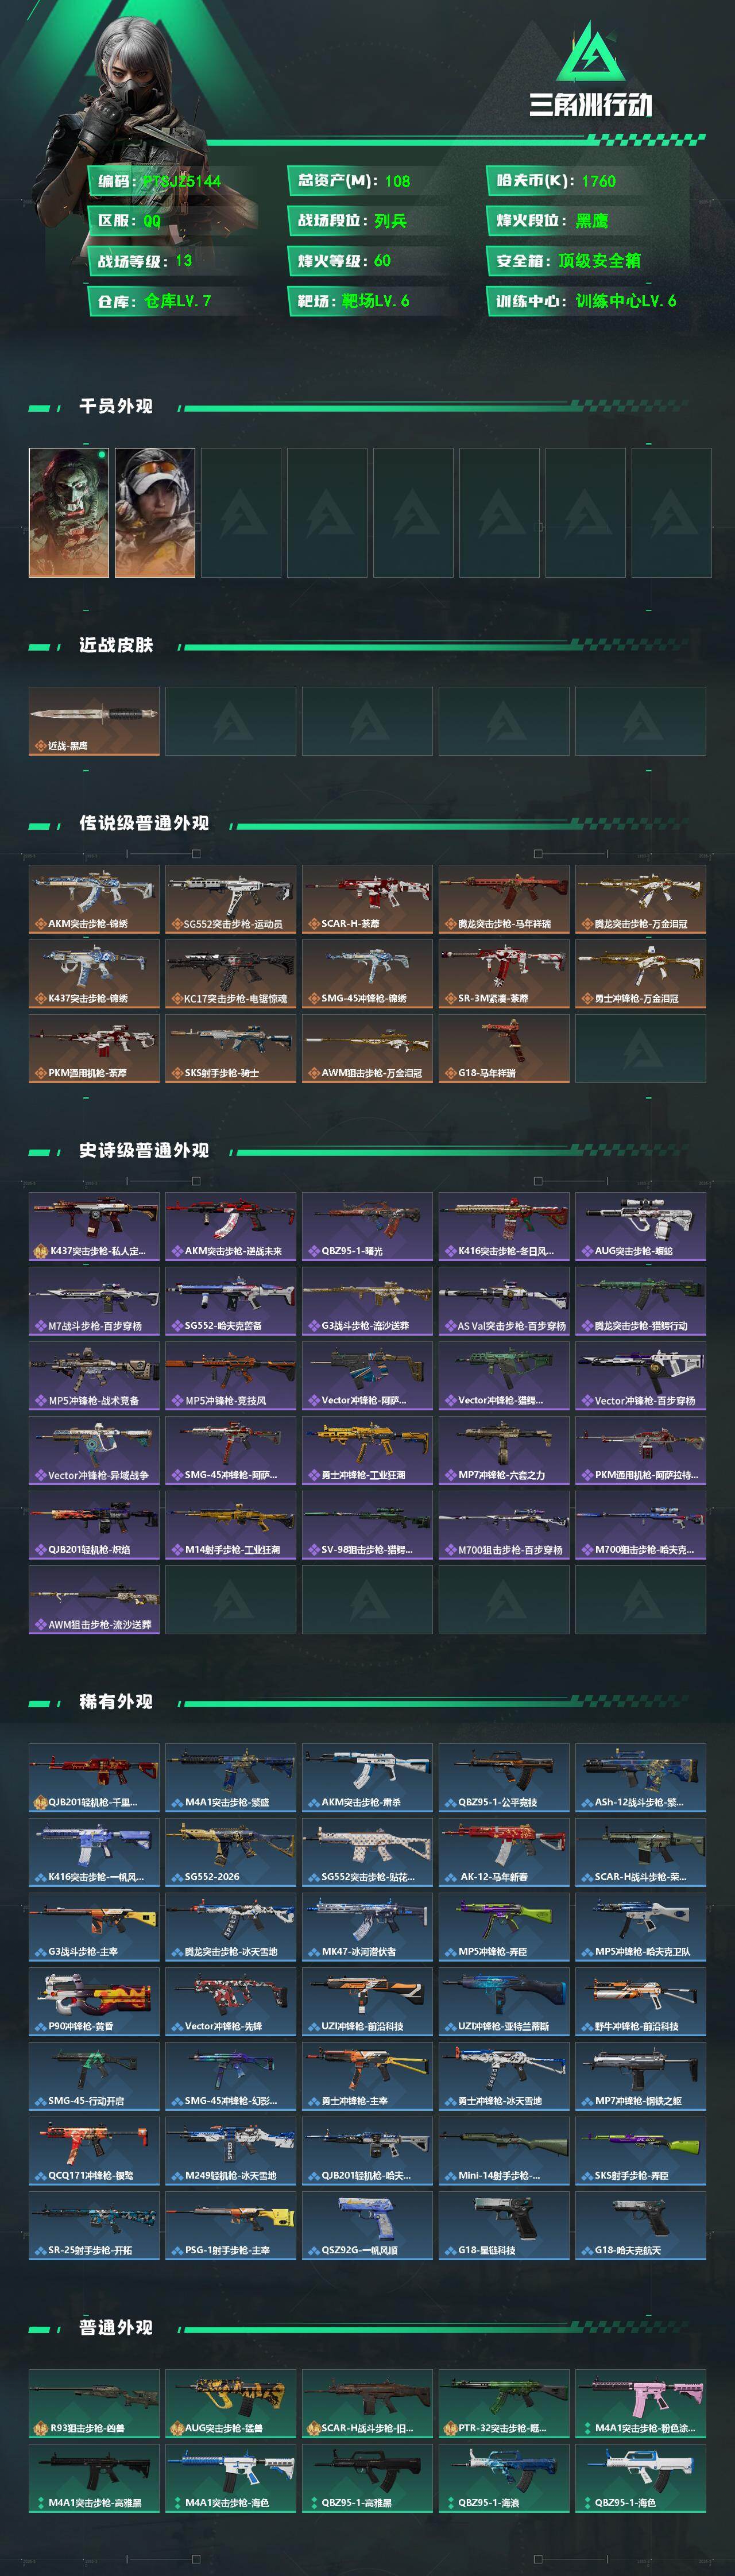Screen dimensions: 735x2576
Task: Click the MP7冲锋枪-六套之力 skin tile
Action: (x=504, y=1450)
